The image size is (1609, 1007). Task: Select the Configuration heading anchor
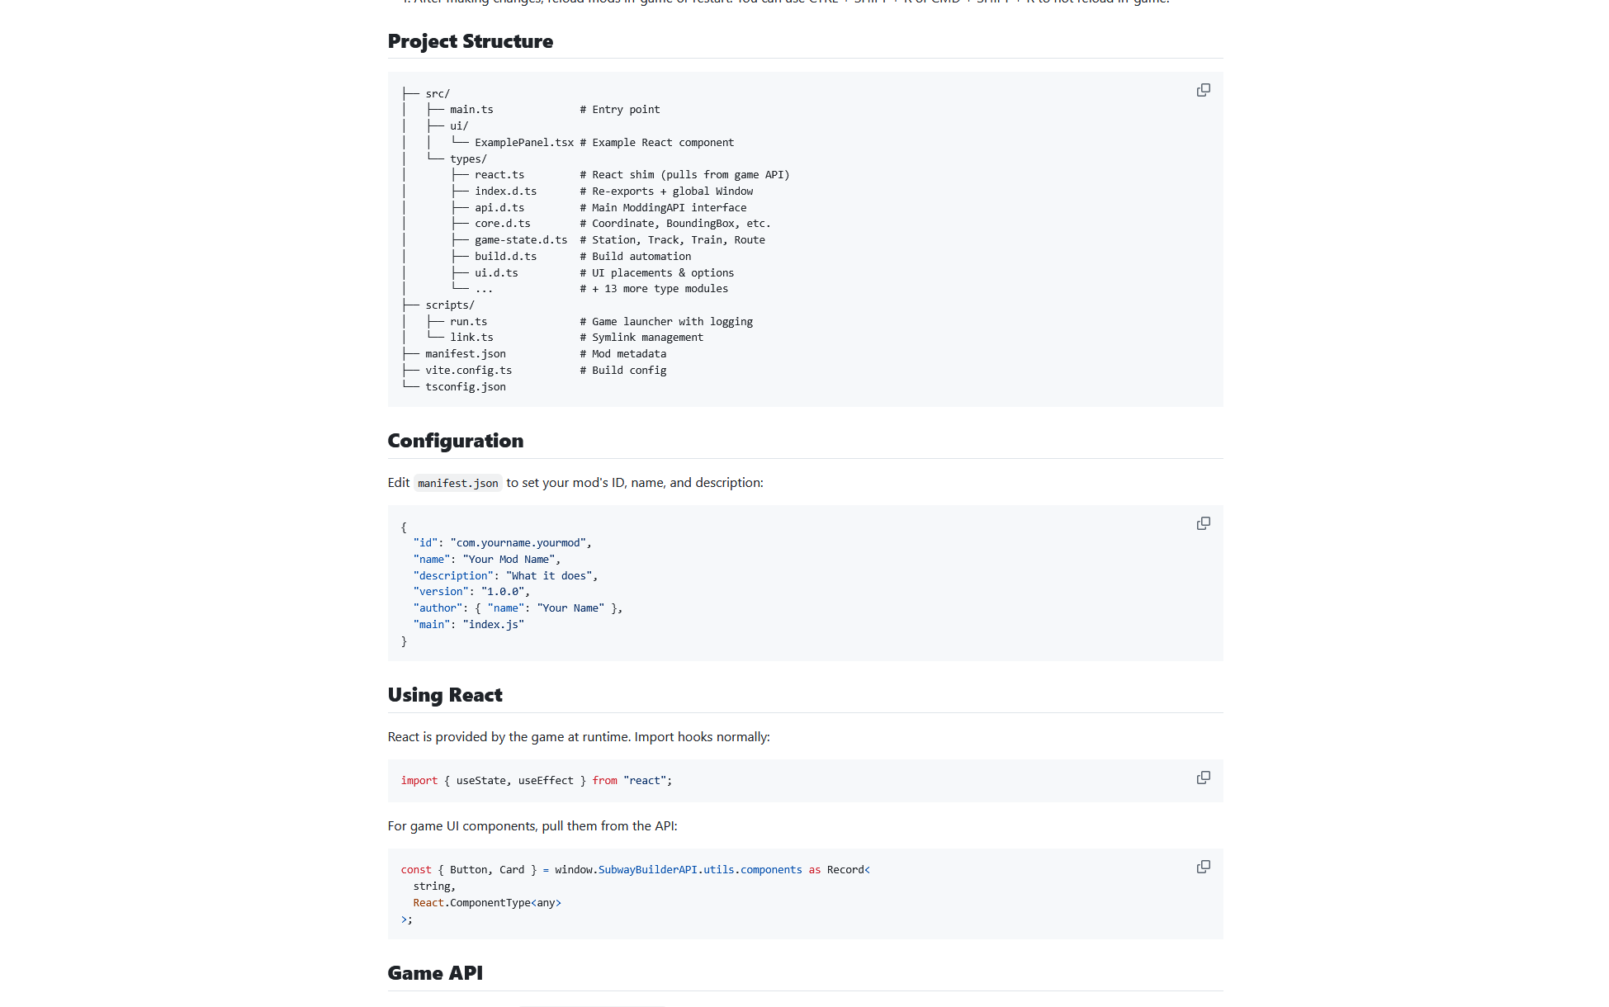coord(455,441)
